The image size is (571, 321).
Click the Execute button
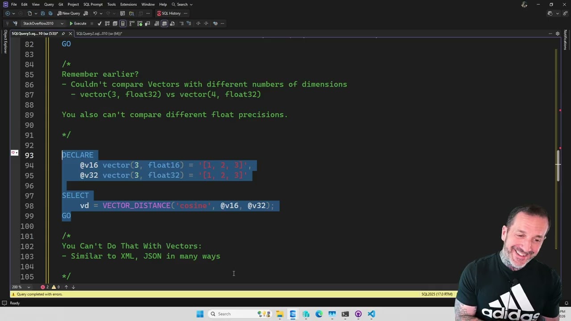click(x=78, y=23)
